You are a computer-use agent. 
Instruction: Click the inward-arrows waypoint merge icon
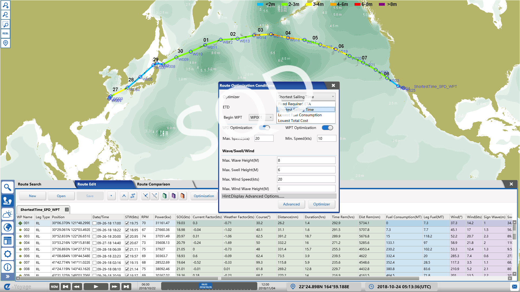[146, 196]
